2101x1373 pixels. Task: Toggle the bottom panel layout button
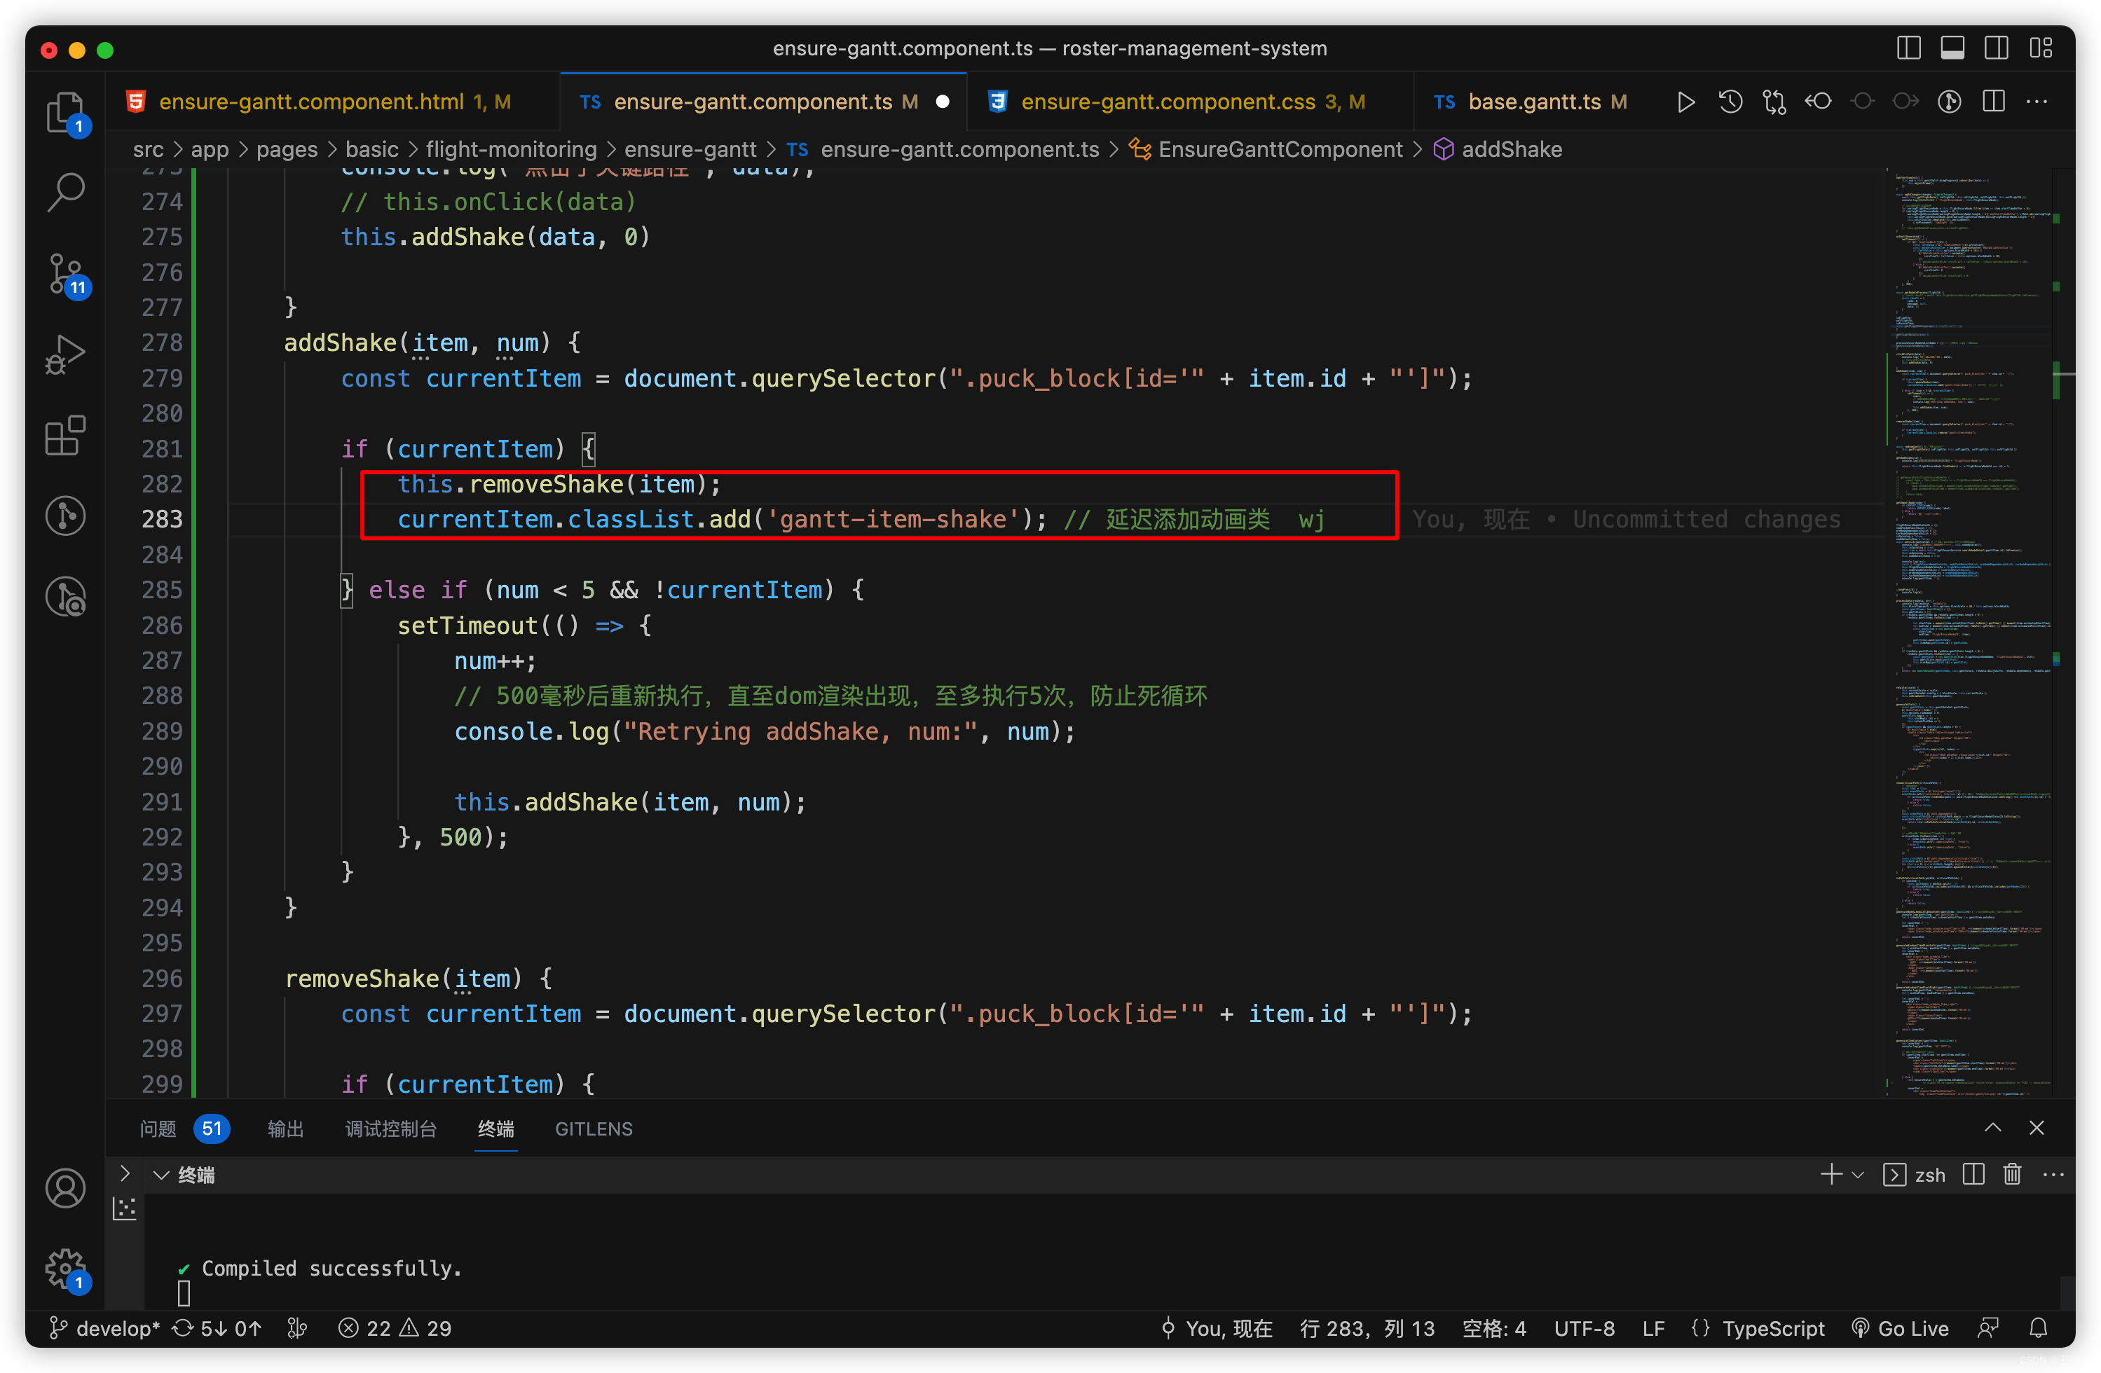tap(1952, 48)
